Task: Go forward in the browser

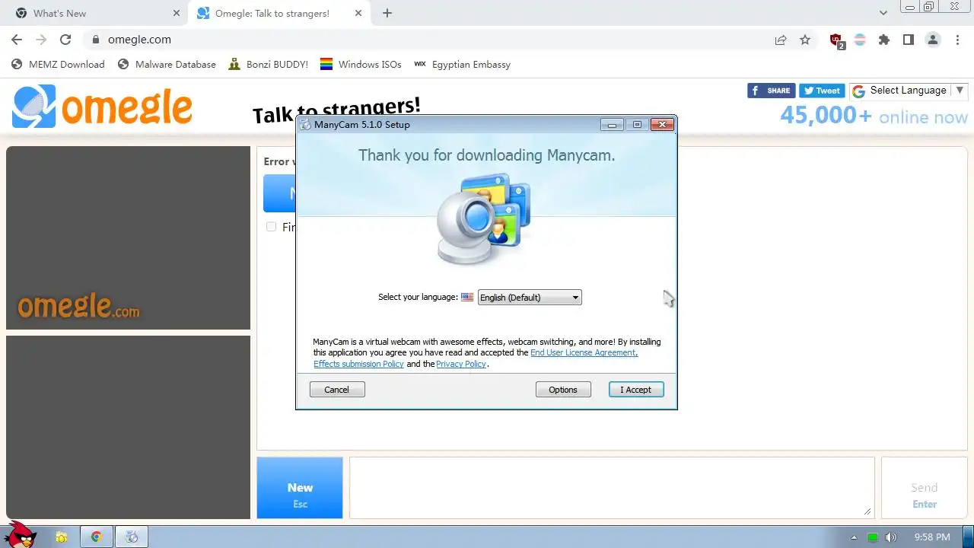Action: pyautogui.click(x=41, y=40)
